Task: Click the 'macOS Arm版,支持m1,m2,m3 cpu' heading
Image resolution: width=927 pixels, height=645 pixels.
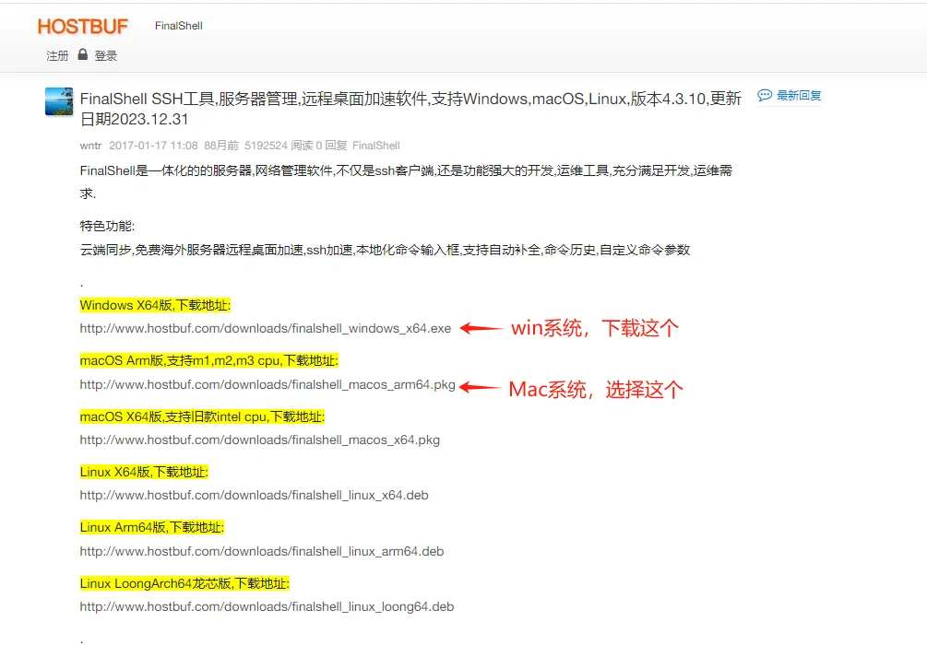Action: 209,360
